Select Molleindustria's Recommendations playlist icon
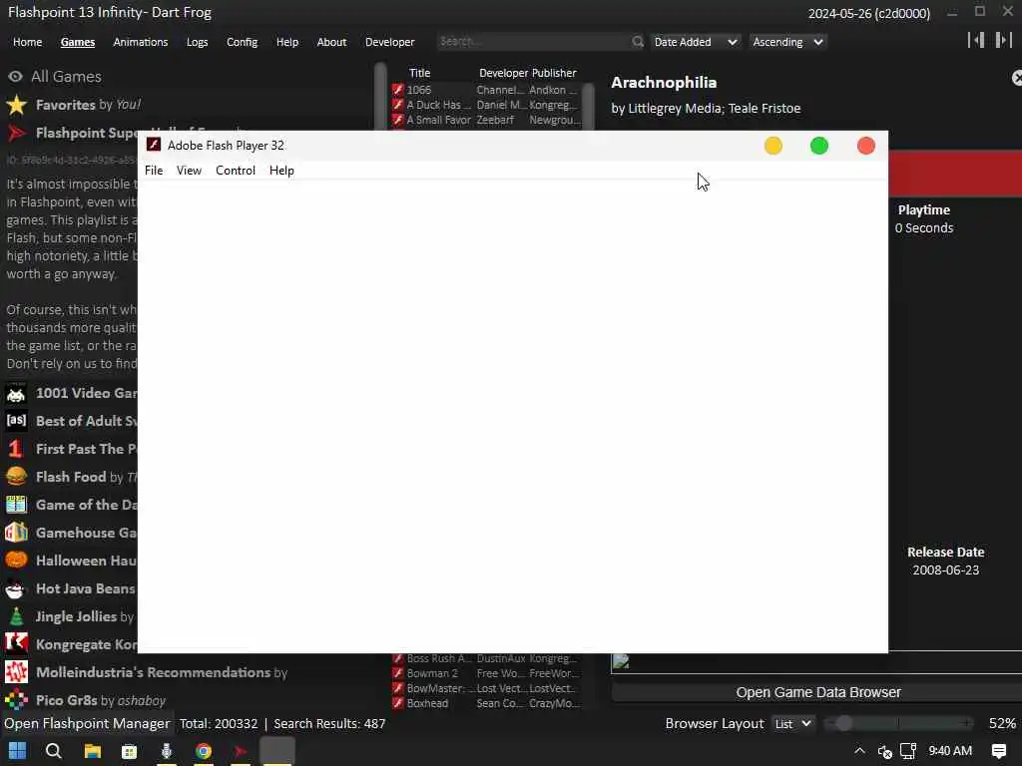The image size is (1022, 766). 16,672
